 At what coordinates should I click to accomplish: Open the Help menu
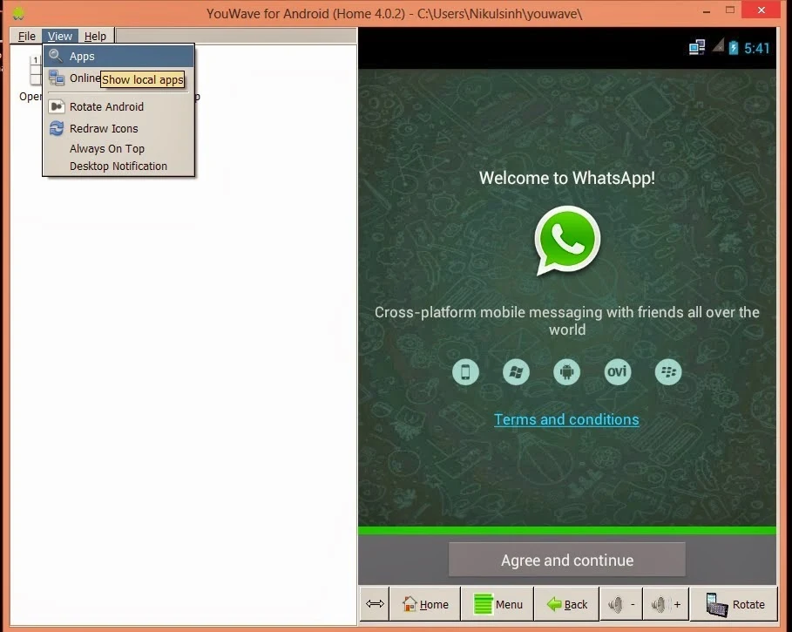tap(95, 36)
